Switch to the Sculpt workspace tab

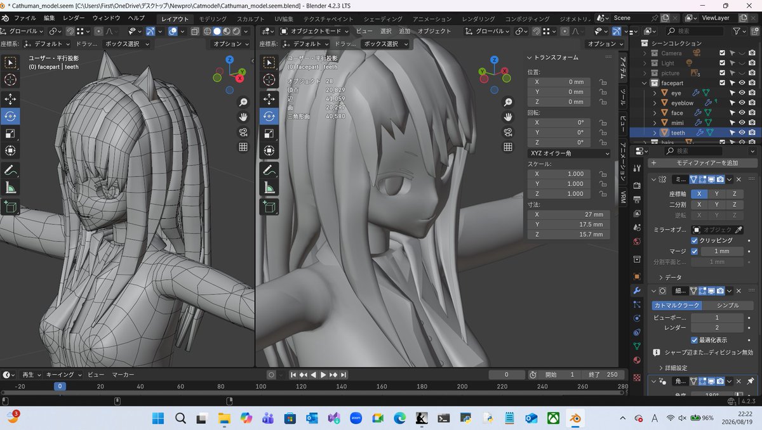click(x=251, y=19)
